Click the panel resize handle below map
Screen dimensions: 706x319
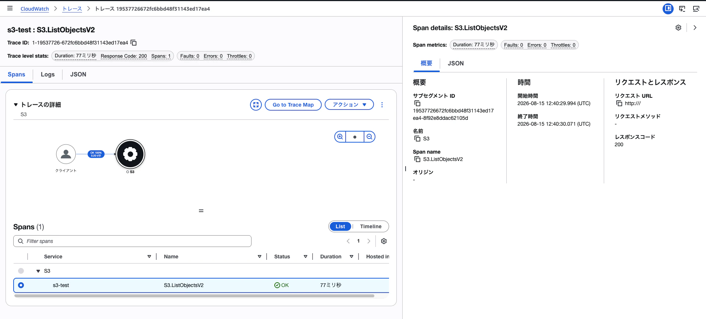tap(201, 211)
